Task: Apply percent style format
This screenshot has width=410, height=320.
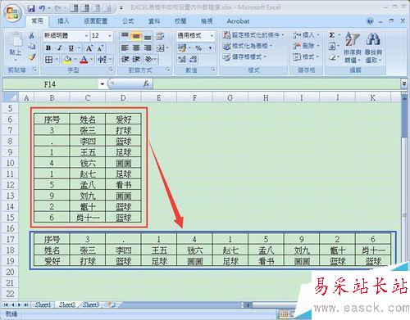Action: coord(198,48)
